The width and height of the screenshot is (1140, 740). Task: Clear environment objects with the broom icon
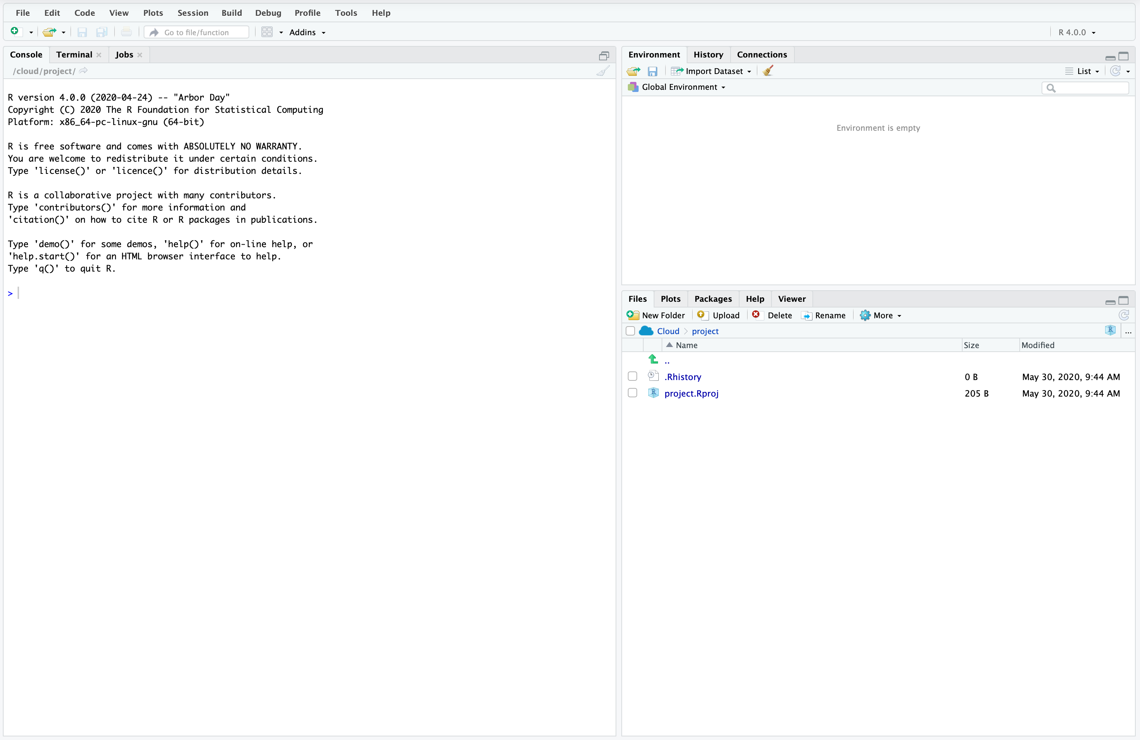768,71
